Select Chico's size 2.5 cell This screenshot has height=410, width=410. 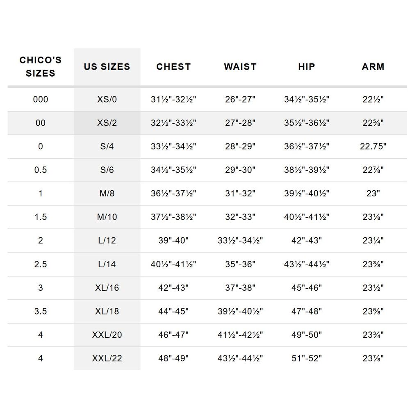point(41,264)
